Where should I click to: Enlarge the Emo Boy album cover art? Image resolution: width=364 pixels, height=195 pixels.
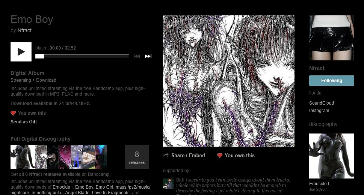[229, 81]
